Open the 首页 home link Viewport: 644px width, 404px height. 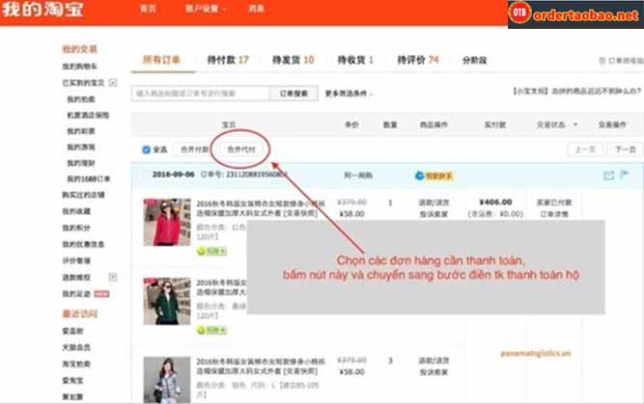pos(148,9)
